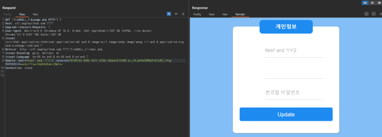
Task: Click the blue Update button
Action: tap(286, 114)
